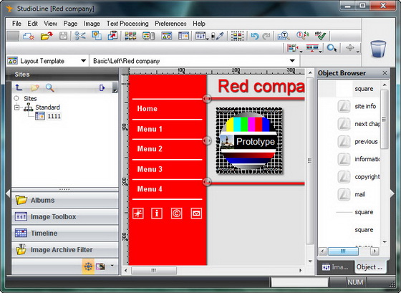Open the image tools sliders icon
This screenshot has height=293, width=401.
[200, 36]
